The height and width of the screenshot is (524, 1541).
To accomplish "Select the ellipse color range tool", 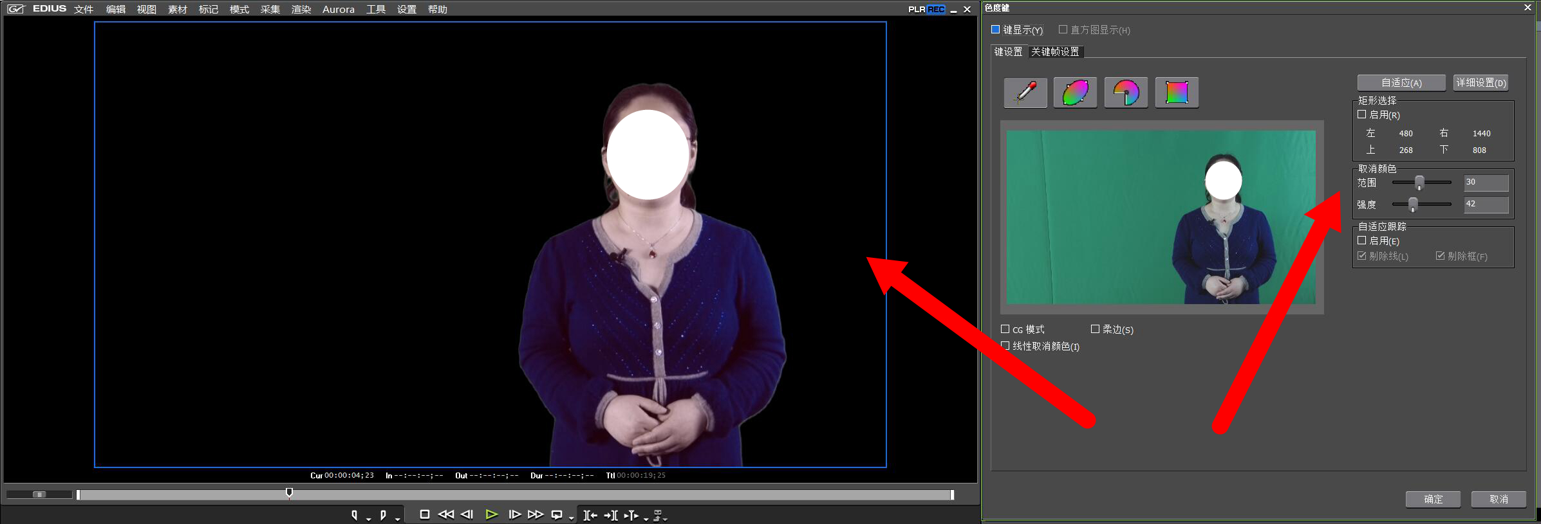I will 1076,93.
